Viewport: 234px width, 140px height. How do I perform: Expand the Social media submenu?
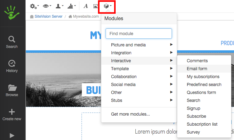139,84
